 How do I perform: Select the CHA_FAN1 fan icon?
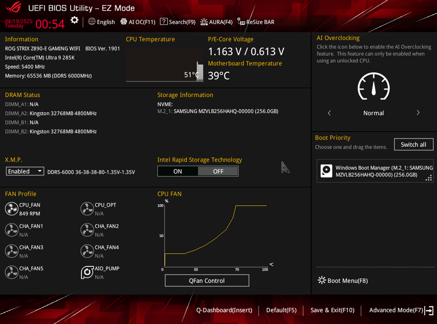[x=12, y=230]
